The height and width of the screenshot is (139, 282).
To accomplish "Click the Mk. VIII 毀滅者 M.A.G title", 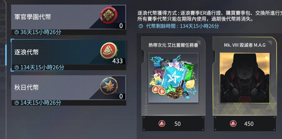I will pyautogui.click(x=245, y=45).
